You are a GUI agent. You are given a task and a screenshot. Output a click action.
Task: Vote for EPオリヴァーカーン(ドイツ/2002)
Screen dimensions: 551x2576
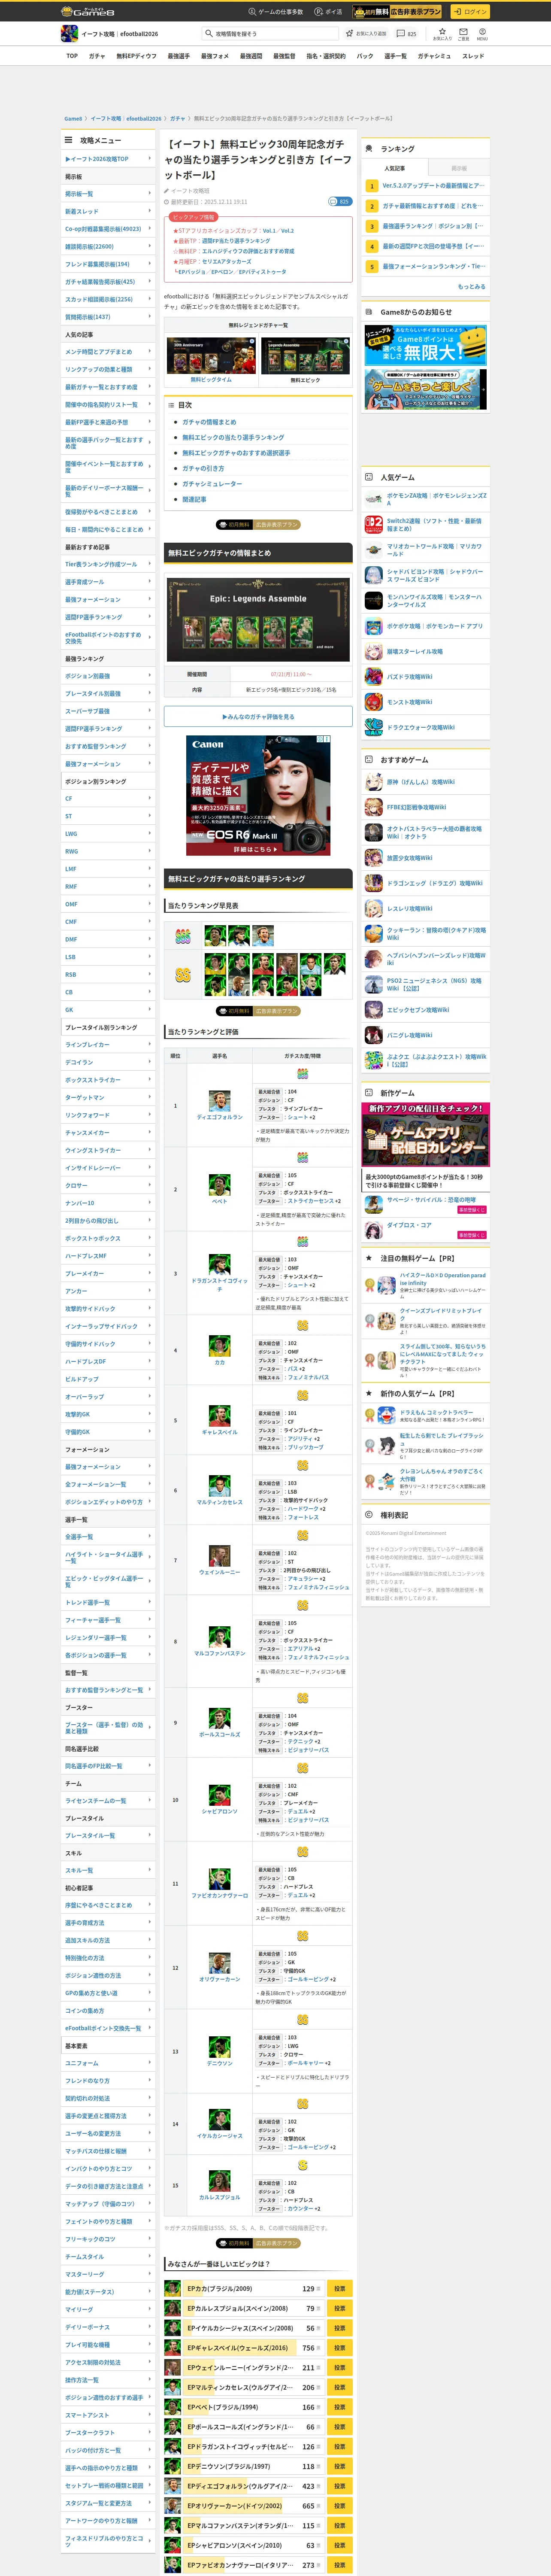[339, 2506]
